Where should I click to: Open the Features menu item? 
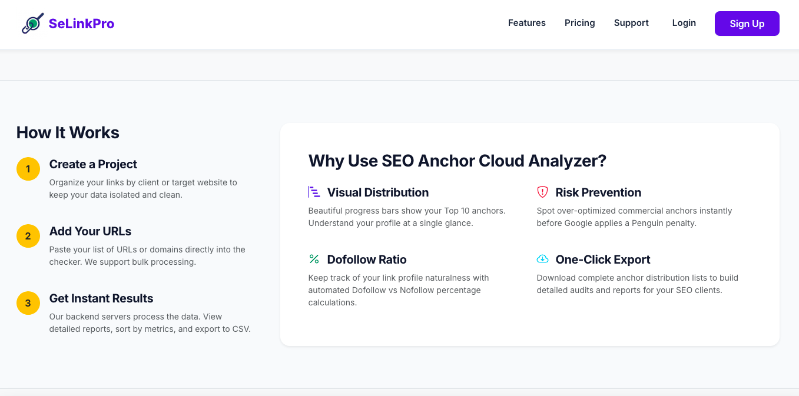[x=527, y=23]
